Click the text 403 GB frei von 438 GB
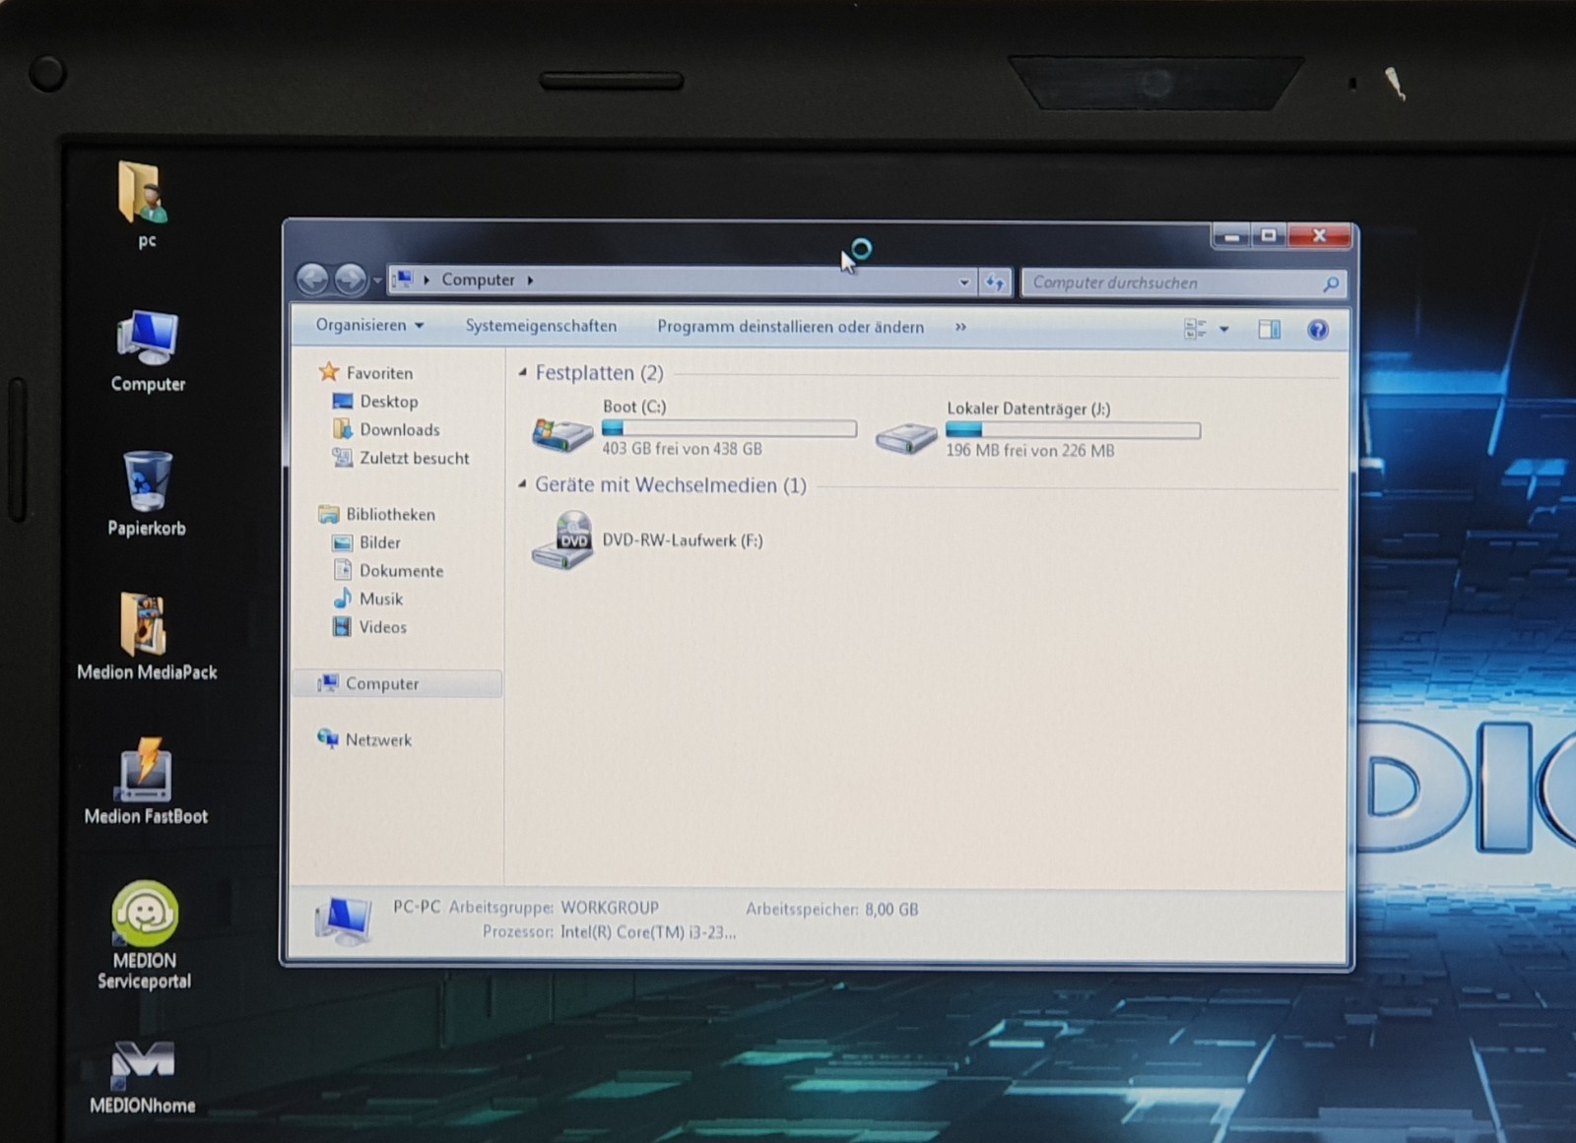This screenshot has width=1576, height=1143. pyautogui.click(x=682, y=449)
